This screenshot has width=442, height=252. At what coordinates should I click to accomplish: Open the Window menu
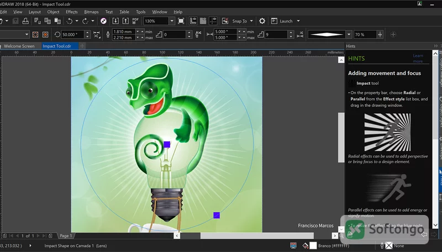[160, 12]
